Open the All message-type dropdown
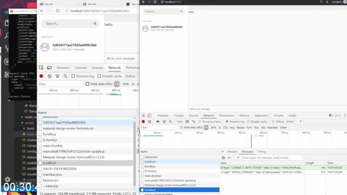 coord(233,158)
